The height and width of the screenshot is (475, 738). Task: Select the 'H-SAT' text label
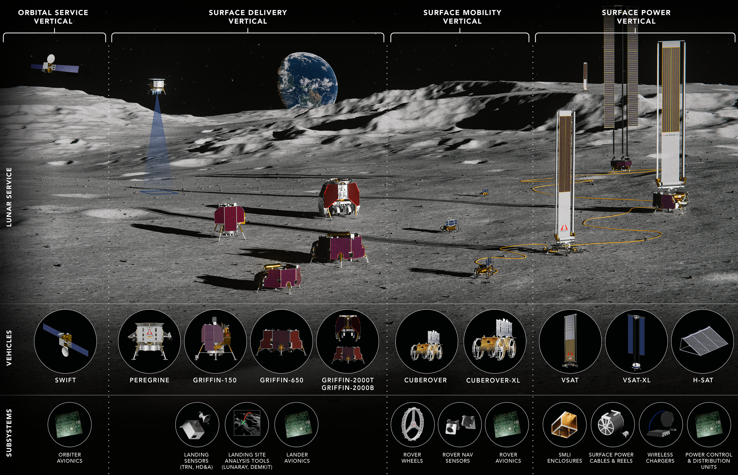703,380
